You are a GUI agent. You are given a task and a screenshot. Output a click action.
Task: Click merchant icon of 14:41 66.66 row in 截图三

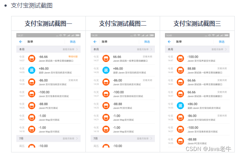point(180,82)
